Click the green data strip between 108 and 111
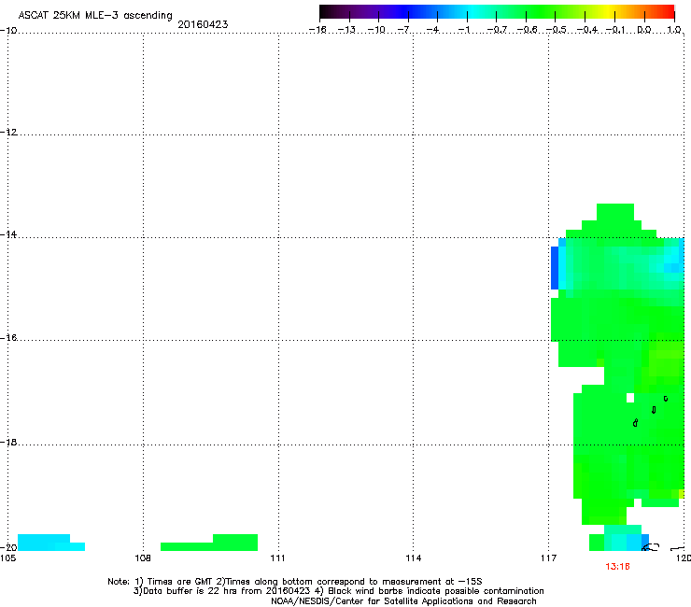Viewport: 691px width, 607px height. point(209,543)
